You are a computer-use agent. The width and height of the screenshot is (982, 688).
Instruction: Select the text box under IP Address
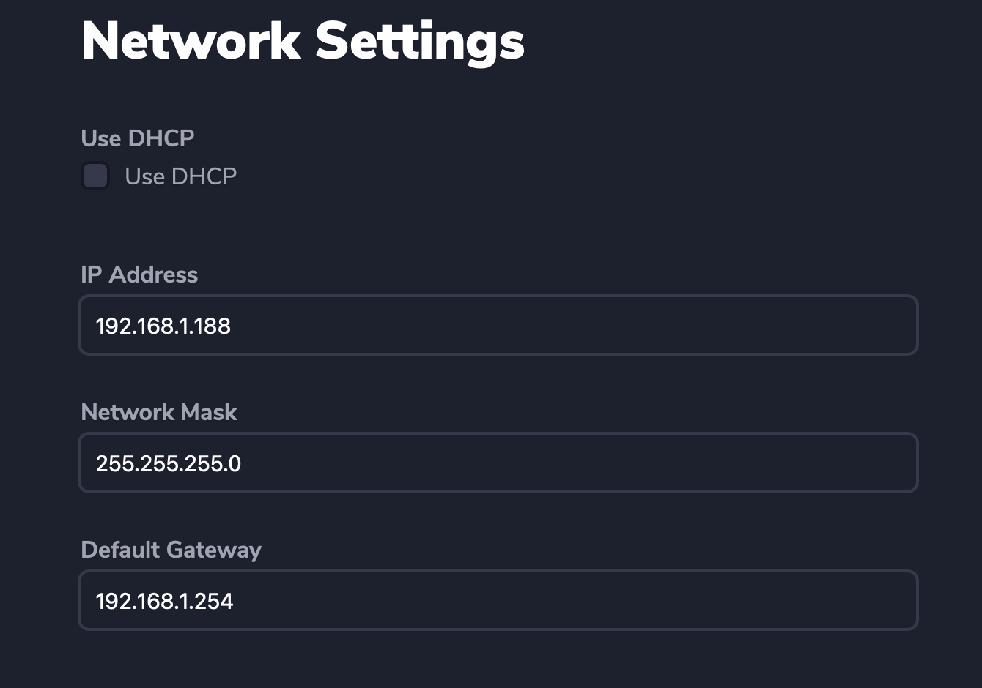point(498,325)
